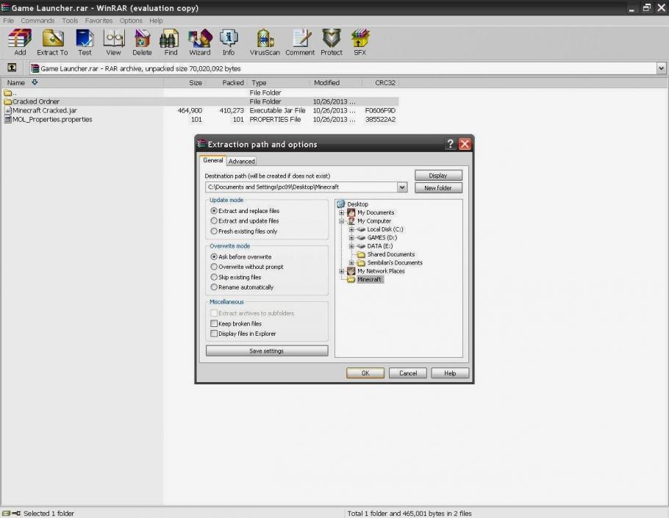This screenshot has height=518, width=669.
Task: Select Shared Documents folder in tree
Action: pos(391,254)
